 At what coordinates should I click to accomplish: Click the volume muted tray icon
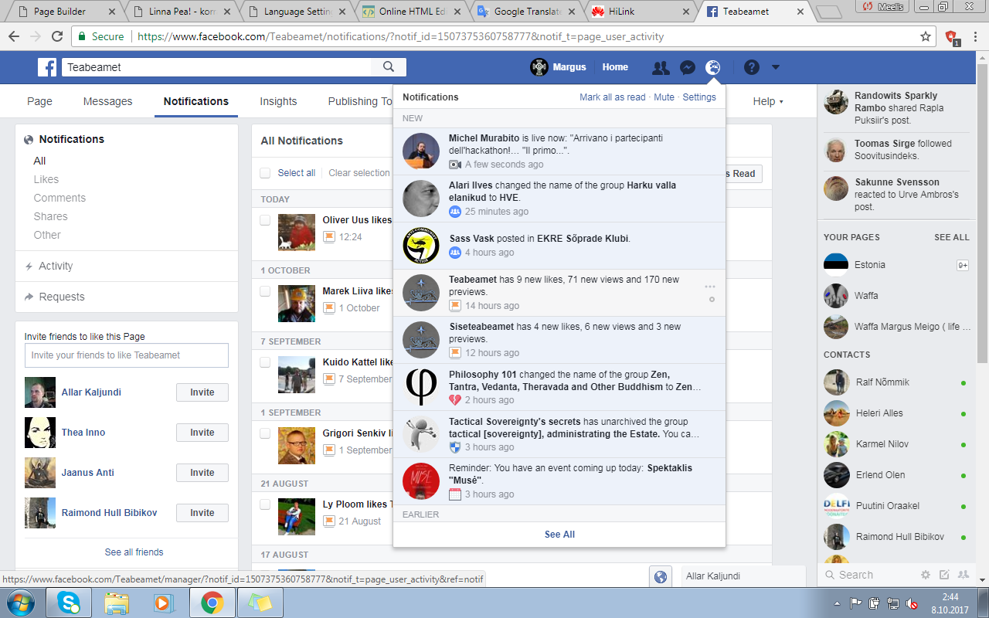click(x=912, y=603)
